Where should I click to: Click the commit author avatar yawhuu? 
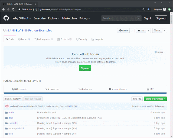click(7, 106)
